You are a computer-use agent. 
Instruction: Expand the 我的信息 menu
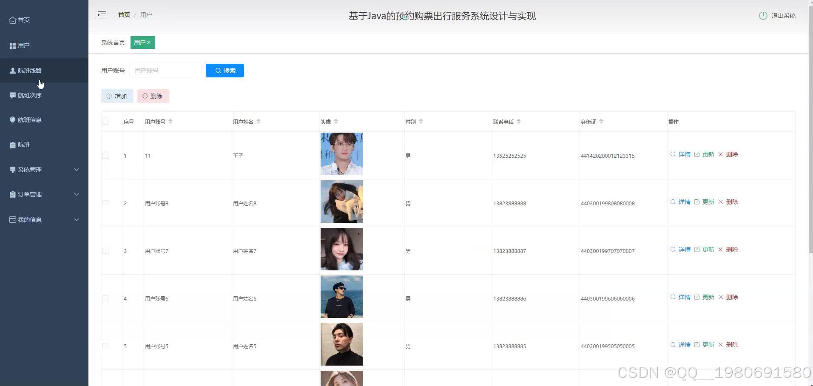click(29, 219)
